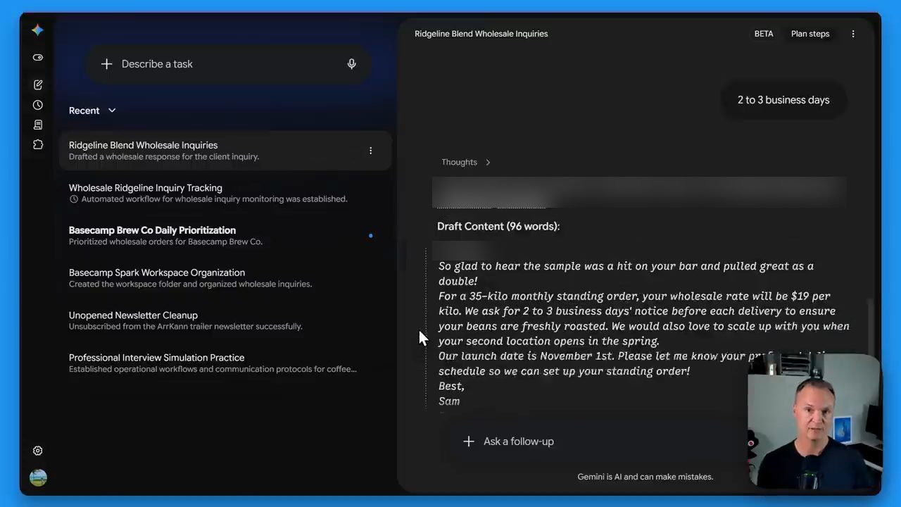
Task: Click the 'Best,' closing line in draft
Action: pyautogui.click(x=451, y=387)
